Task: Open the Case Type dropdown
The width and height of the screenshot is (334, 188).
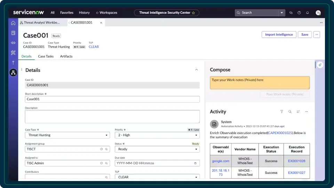Action: pos(67,135)
